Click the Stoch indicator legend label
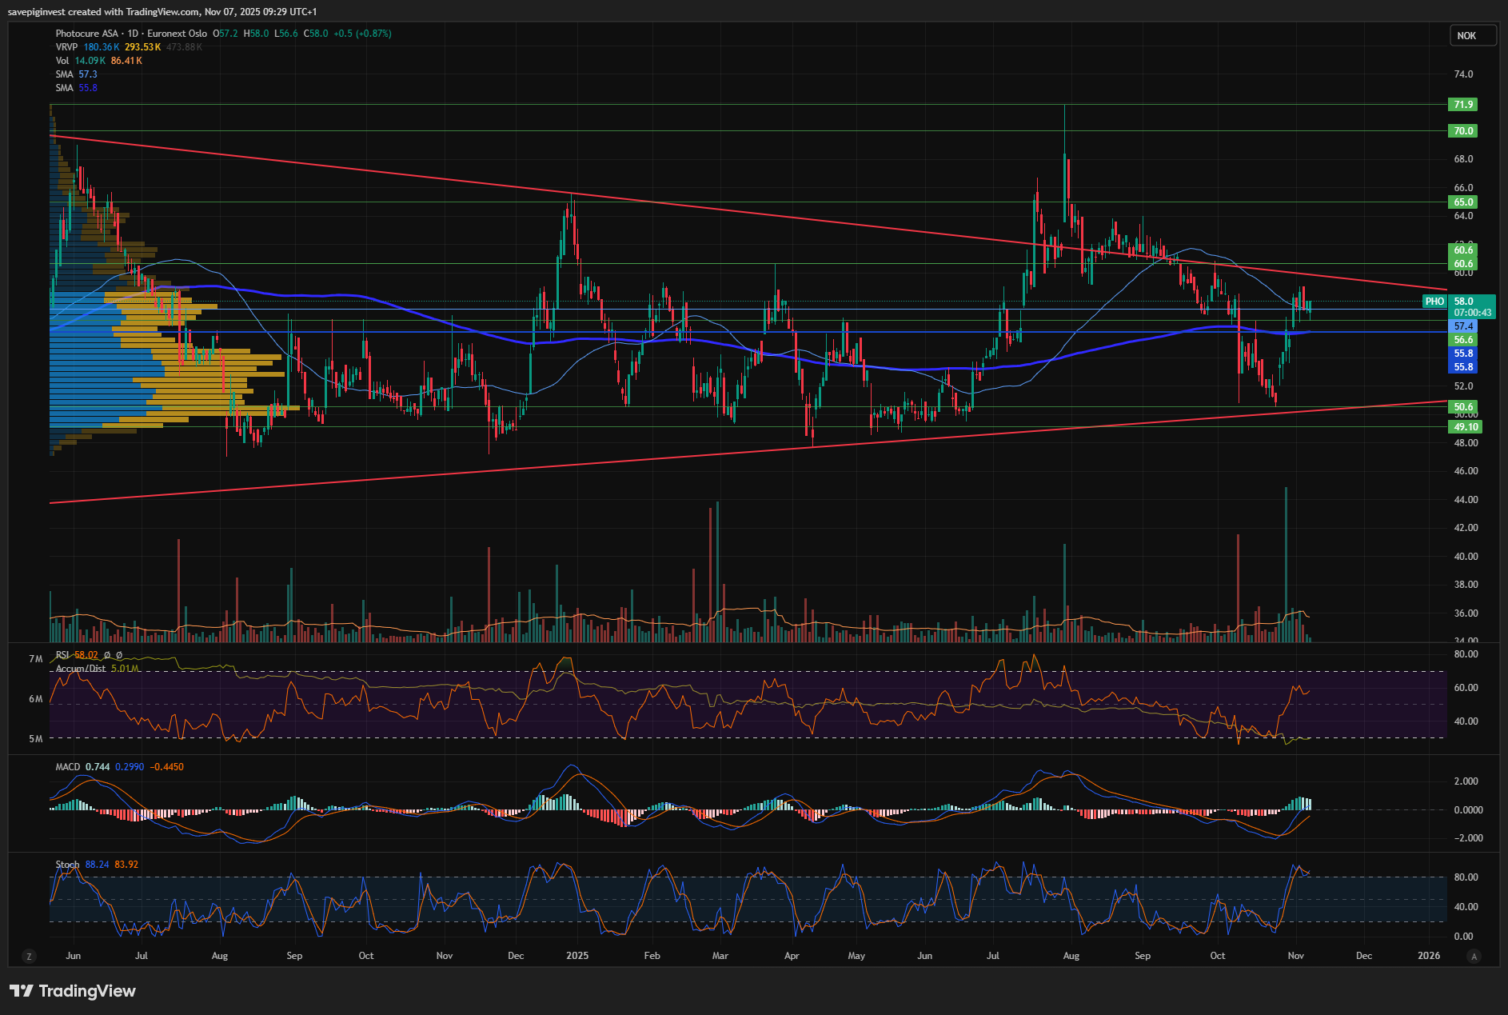The image size is (1508, 1015). tap(67, 865)
